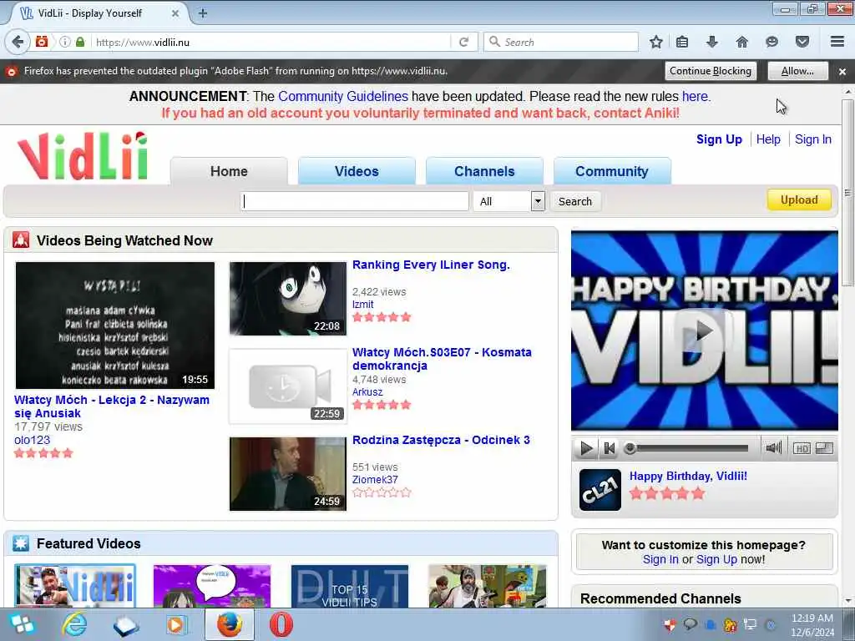The height and width of the screenshot is (641, 855).
Task: Open the Rodzina Zastępcza 24:59 thumbnail
Action: [288, 474]
